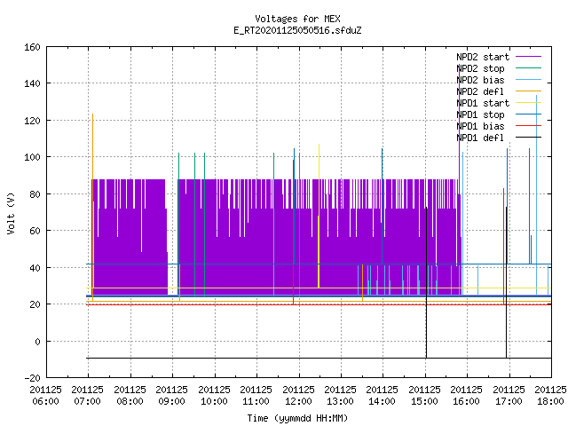Click the x-axis label 201125 09:00
The height and width of the screenshot is (426, 568).
171,396
